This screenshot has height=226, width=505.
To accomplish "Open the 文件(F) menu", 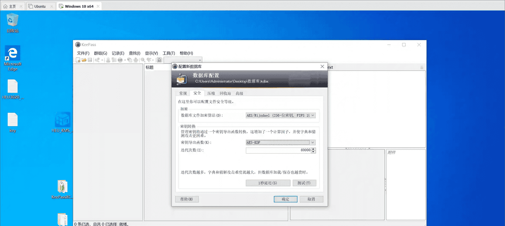I will pos(83,53).
